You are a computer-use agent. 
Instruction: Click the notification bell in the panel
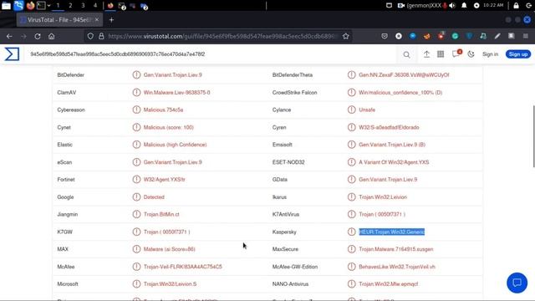pos(464,6)
